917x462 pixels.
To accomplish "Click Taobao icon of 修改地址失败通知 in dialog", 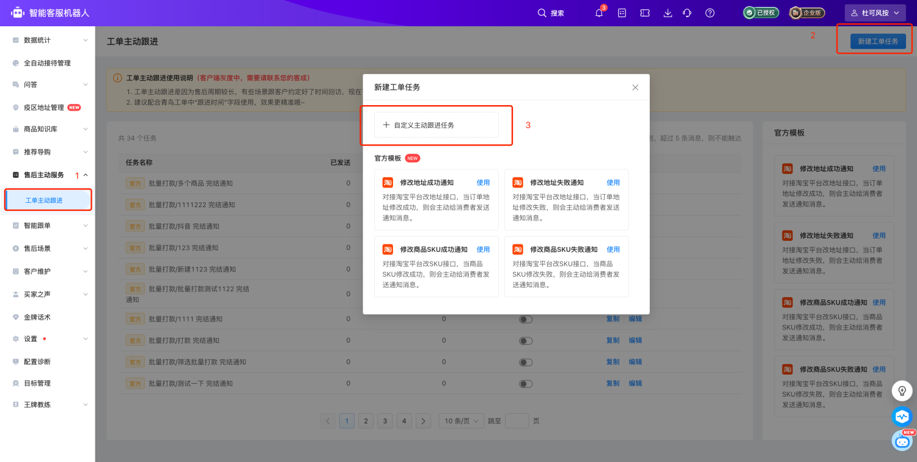I will click(x=518, y=182).
